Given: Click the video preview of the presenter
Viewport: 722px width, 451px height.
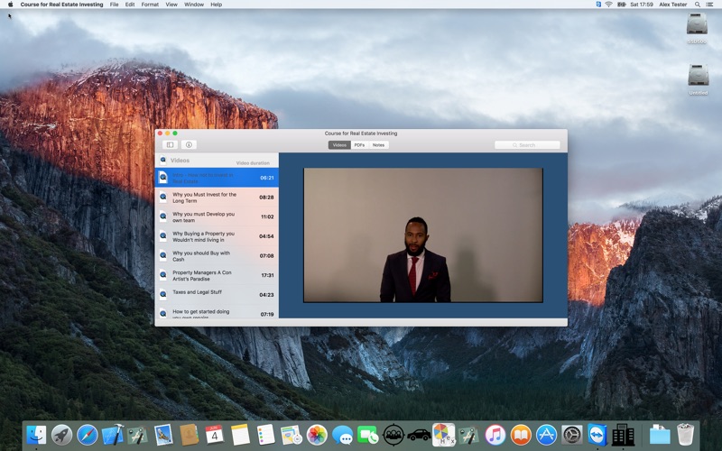Looking at the screenshot, I should click(x=423, y=235).
